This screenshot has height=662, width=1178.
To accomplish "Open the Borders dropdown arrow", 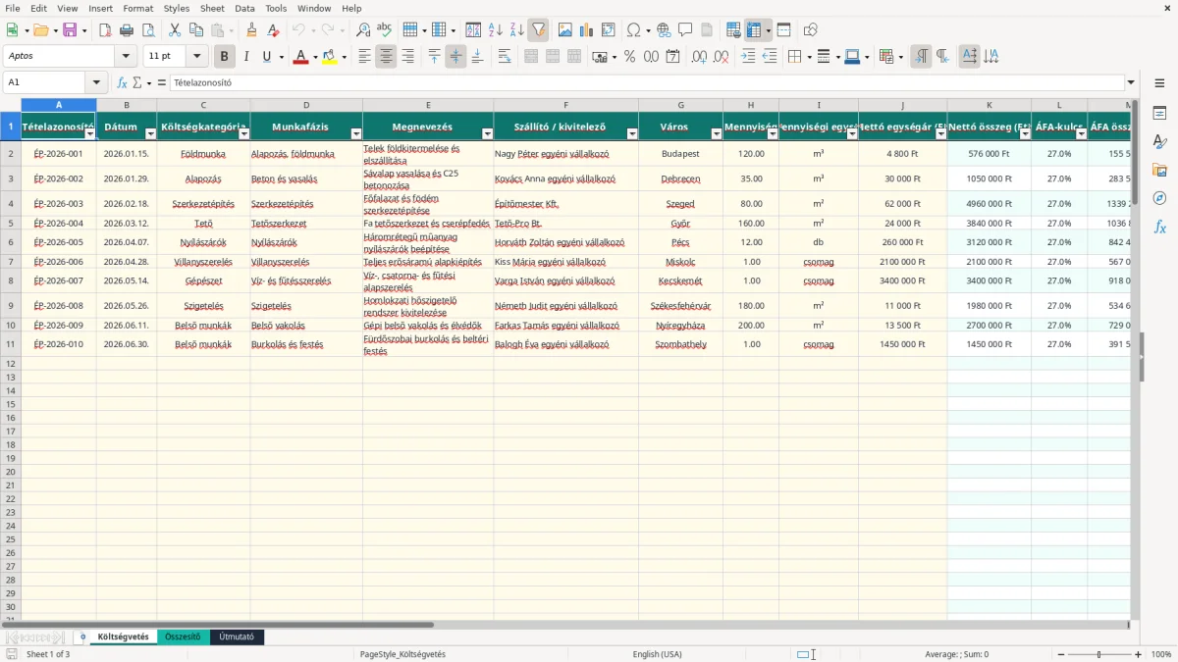I will pyautogui.click(x=811, y=57).
